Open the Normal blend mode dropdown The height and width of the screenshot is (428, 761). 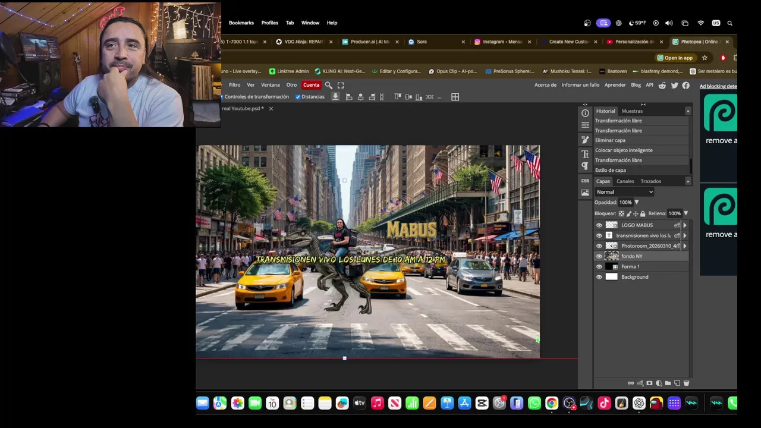(x=624, y=192)
